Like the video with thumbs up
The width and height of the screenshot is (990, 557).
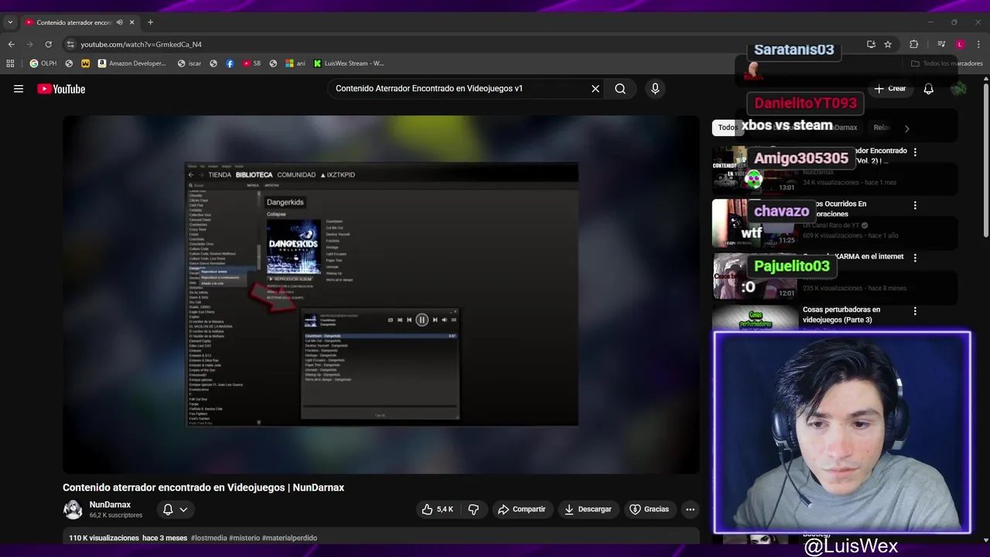[x=437, y=509]
